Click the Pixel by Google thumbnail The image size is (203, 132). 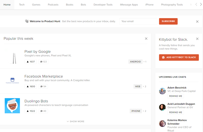click(x=12, y=56)
